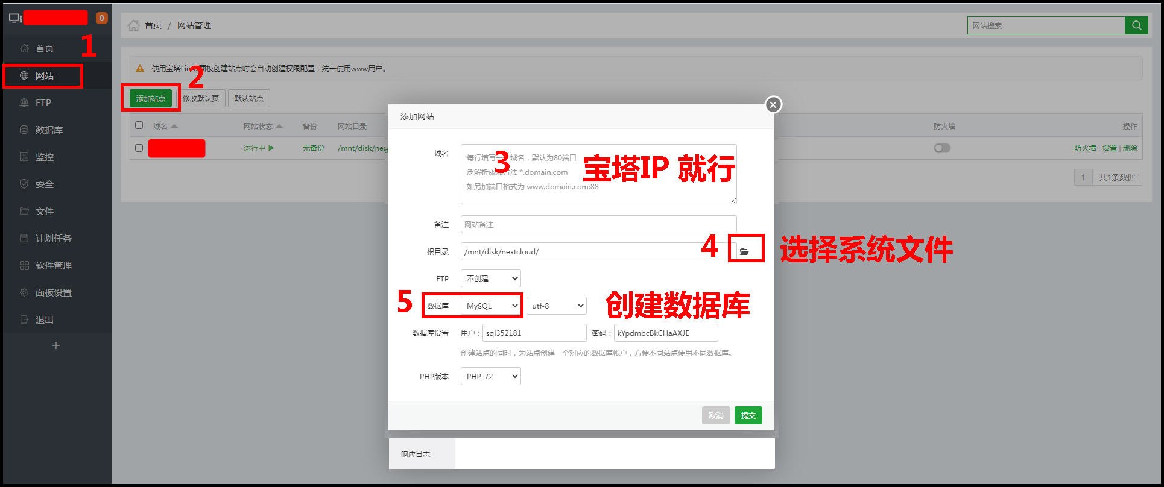Click 提交 to submit the site

(x=748, y=415)
